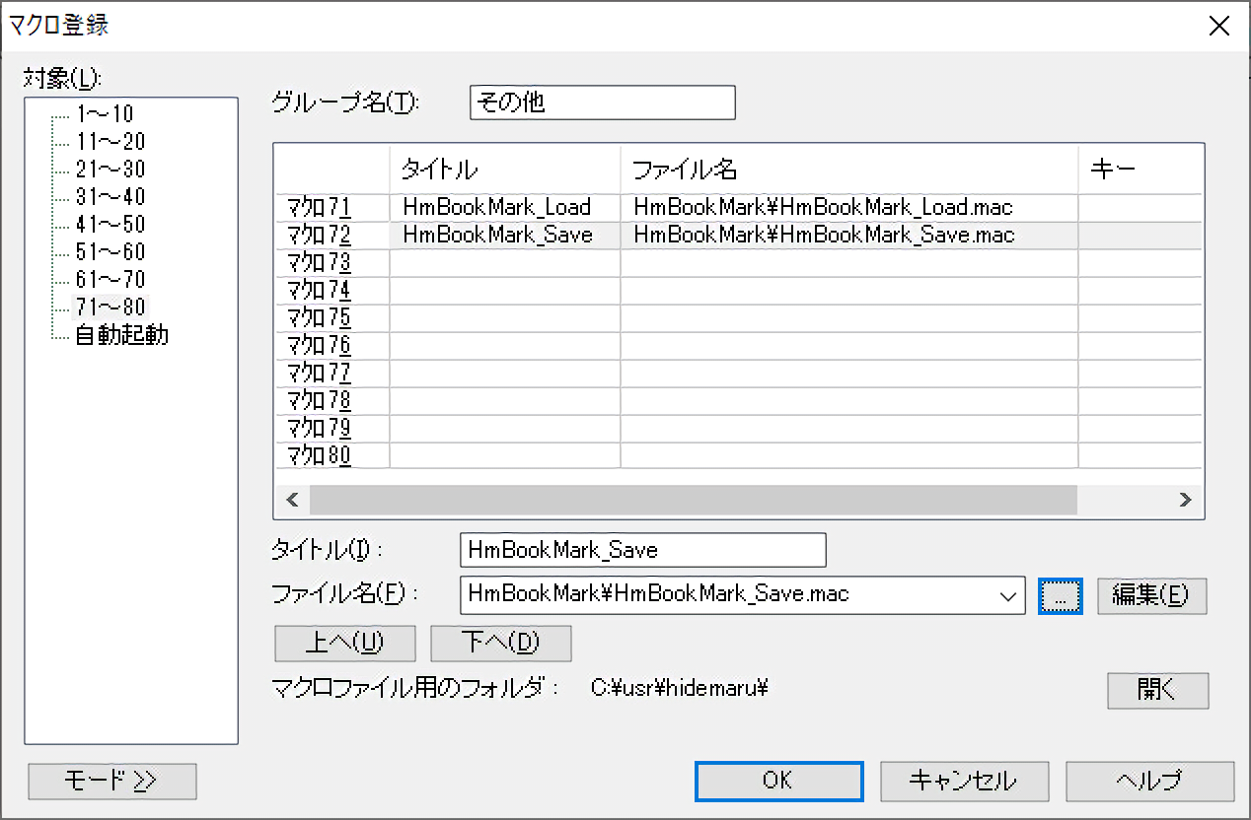This screenshot has height=820, width=1251.
Task: Click the table's right scroll arrow
Action: 1185,500
